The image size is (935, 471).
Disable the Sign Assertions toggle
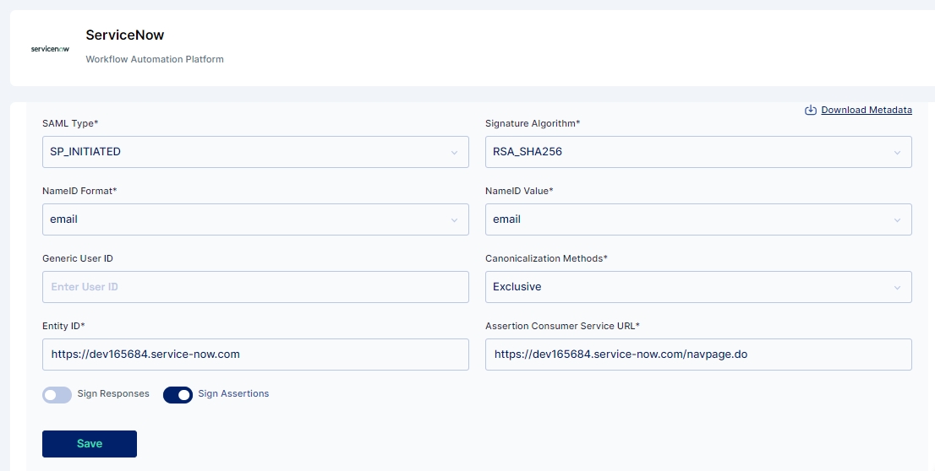(x=178, y=395)
